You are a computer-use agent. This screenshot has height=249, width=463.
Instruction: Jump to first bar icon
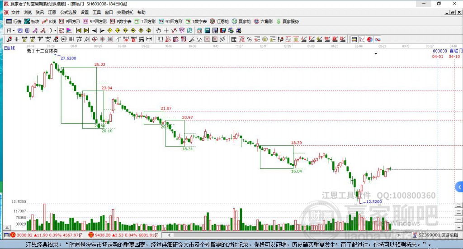79,30
